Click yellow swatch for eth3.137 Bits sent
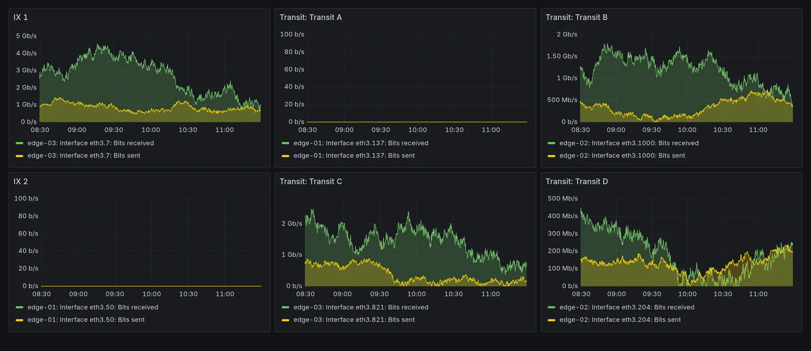 tap(286, 155)
